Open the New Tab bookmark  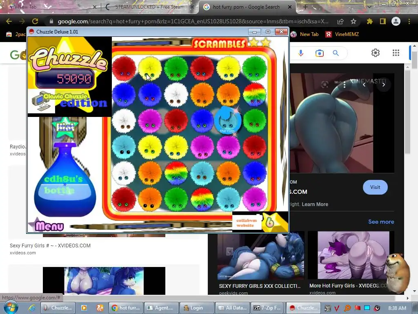pyautogui.click(x=305, y=34)
